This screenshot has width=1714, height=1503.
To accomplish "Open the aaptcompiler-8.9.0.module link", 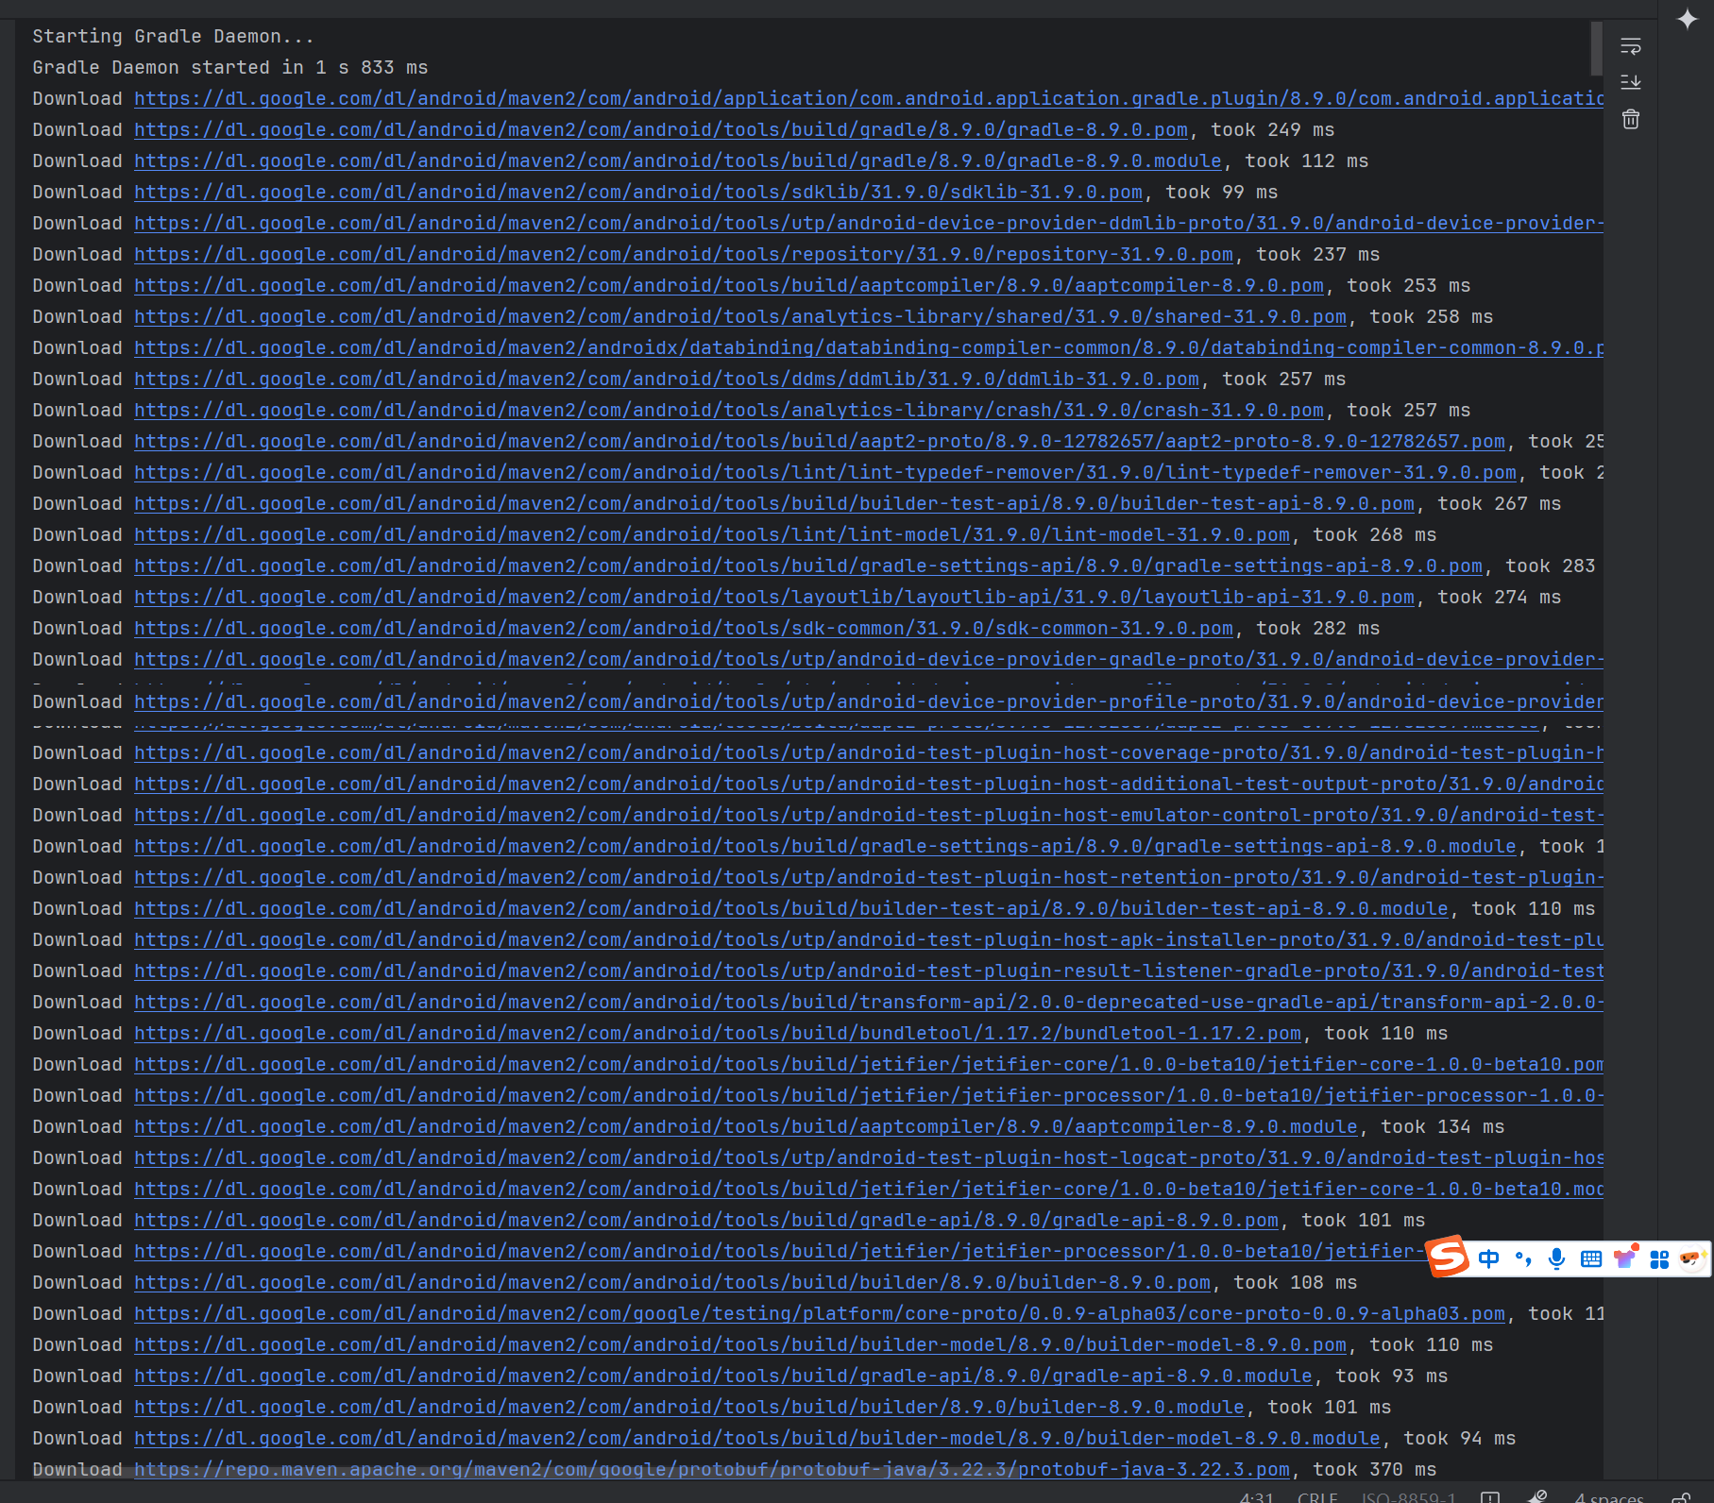I will 746,1127.
